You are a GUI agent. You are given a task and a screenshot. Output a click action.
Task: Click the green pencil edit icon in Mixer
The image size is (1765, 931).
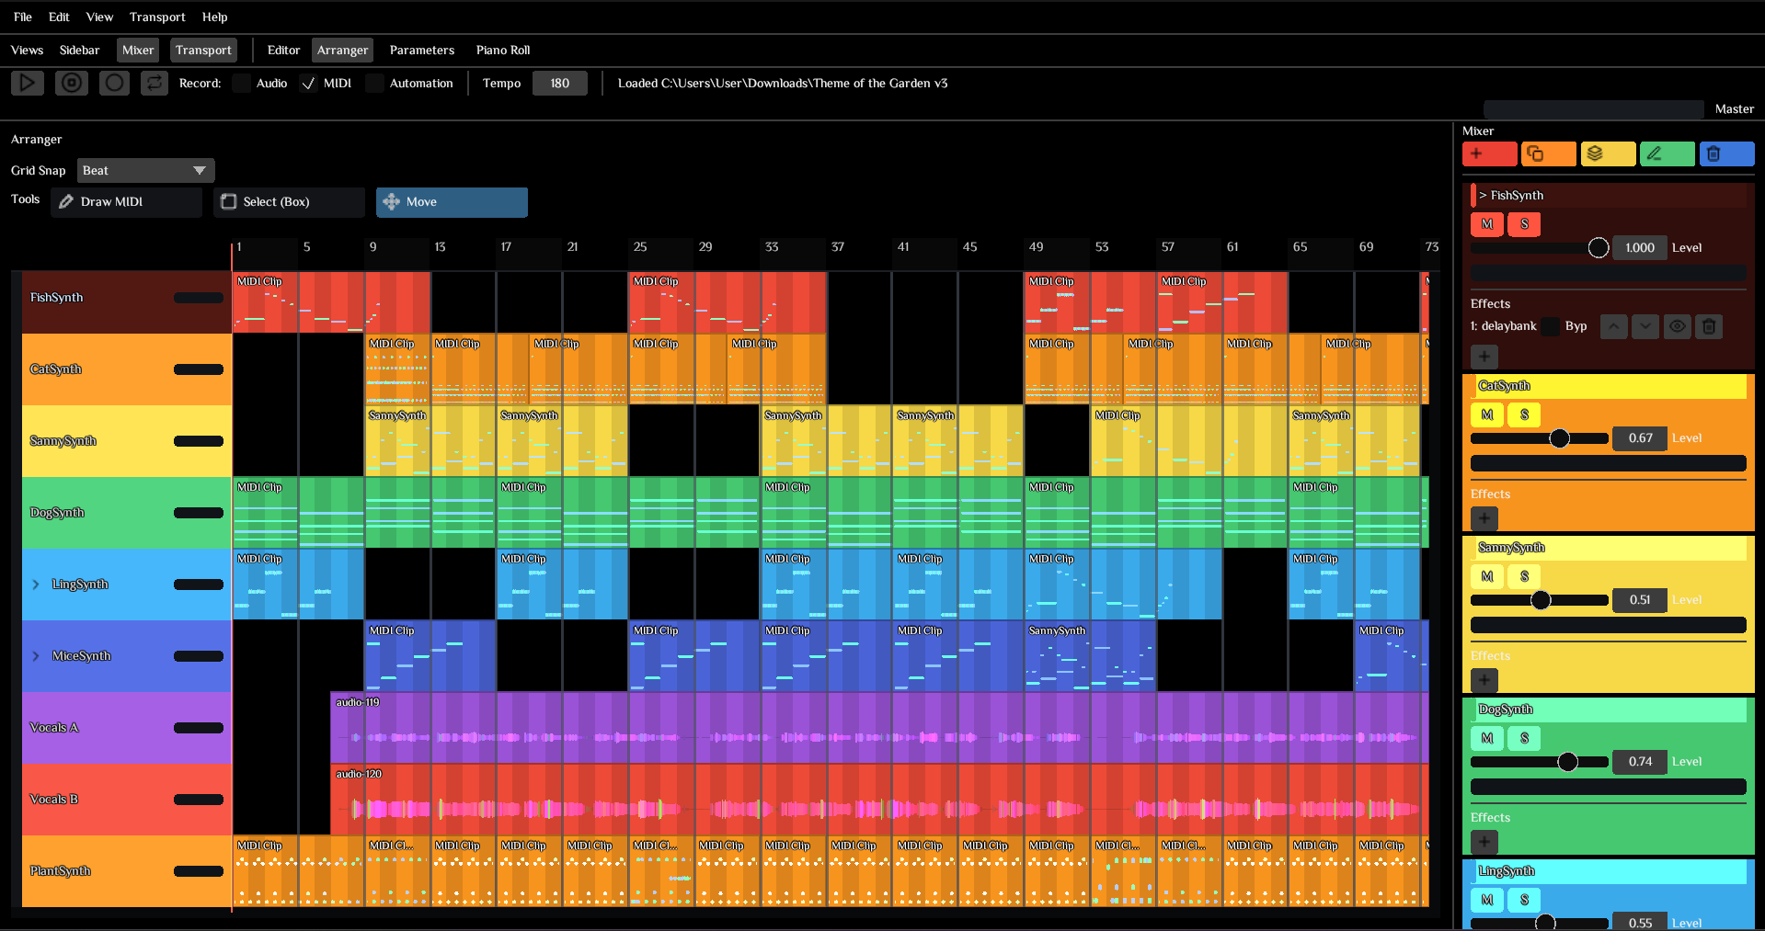(1668, 153)
